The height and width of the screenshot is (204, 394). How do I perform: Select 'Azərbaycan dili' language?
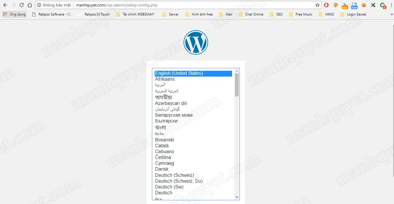tap(193, 103)
